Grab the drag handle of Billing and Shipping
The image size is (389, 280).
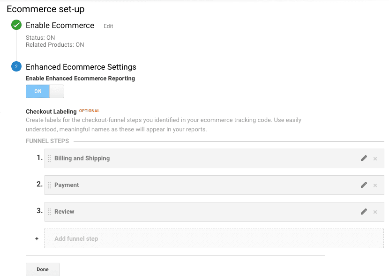49,158
